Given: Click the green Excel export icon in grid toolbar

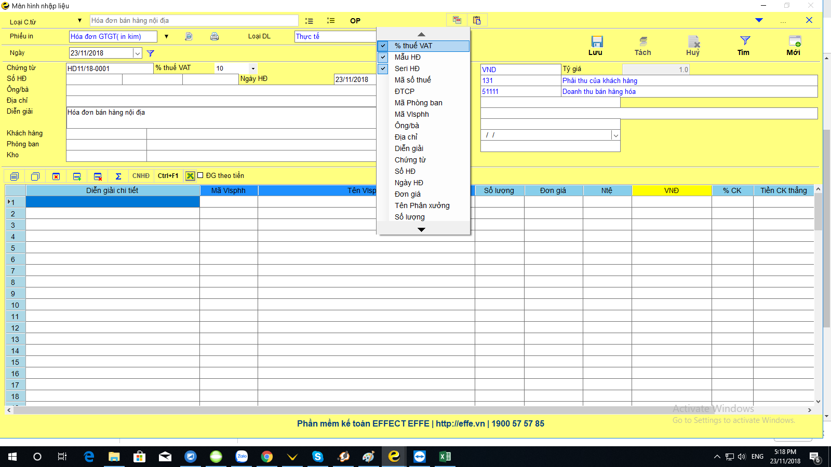Looking at the screenshot, I should click(190, 176).
